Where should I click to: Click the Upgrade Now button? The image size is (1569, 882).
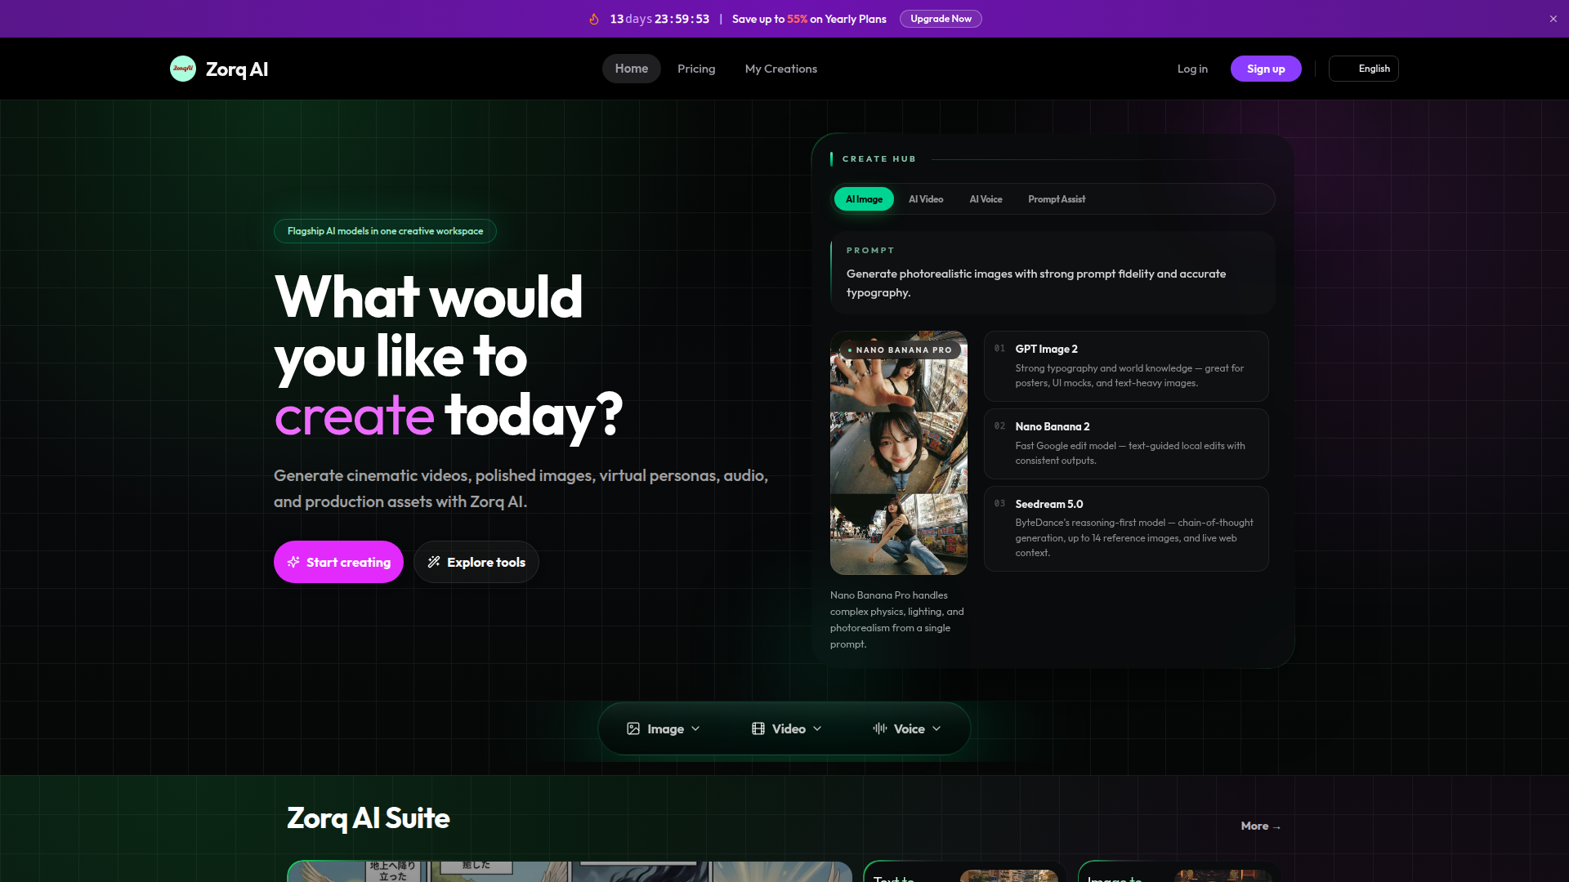[x=941, y=19]
